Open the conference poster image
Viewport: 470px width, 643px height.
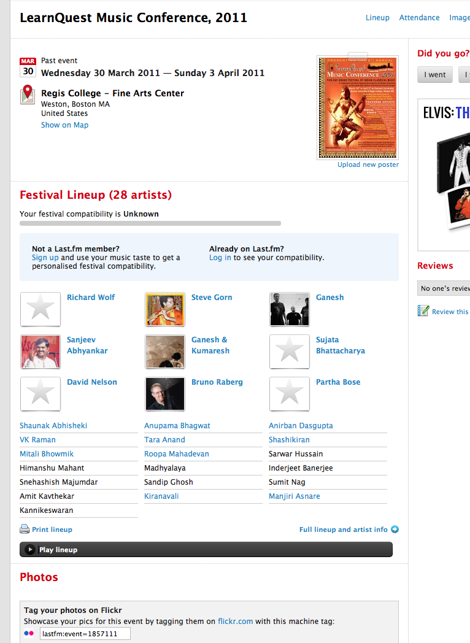358,107
